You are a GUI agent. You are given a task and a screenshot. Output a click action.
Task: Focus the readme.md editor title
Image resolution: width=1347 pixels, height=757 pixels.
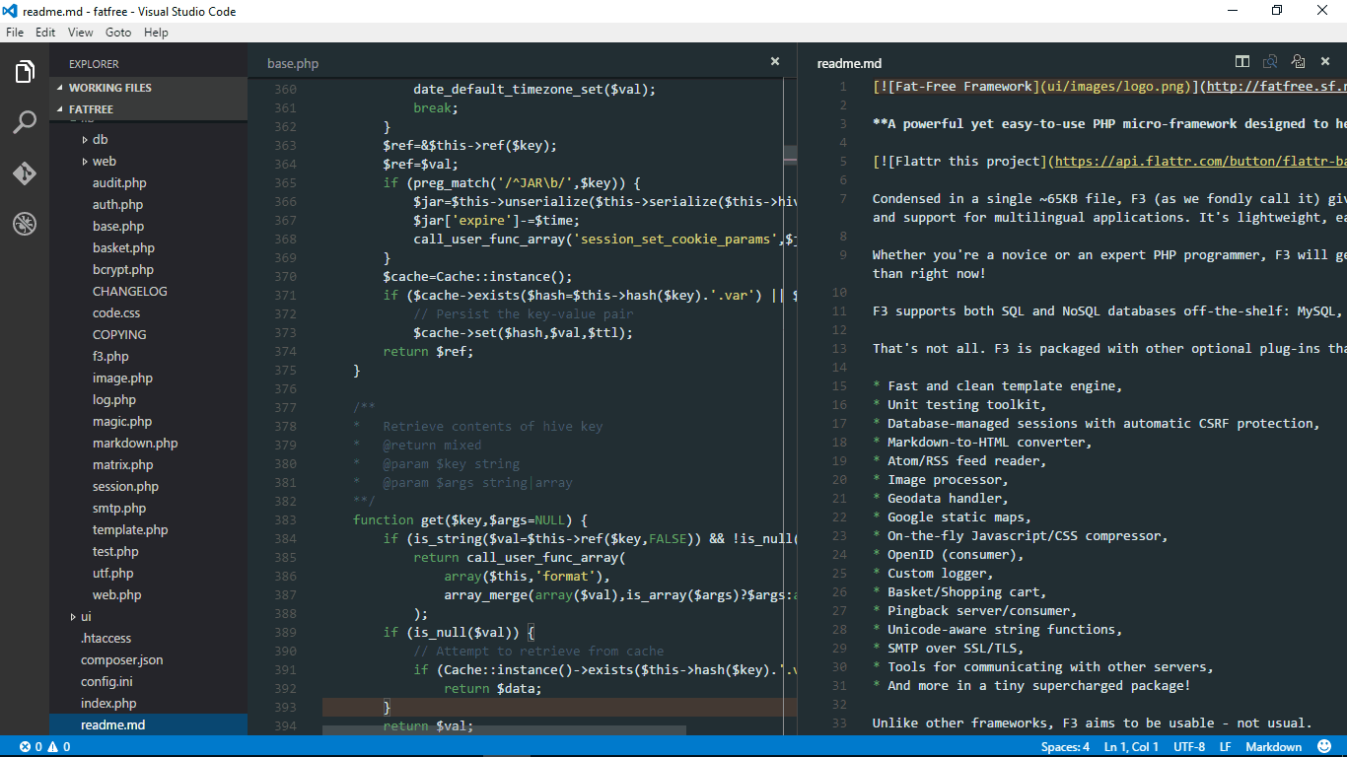click(x=849, y=63)
